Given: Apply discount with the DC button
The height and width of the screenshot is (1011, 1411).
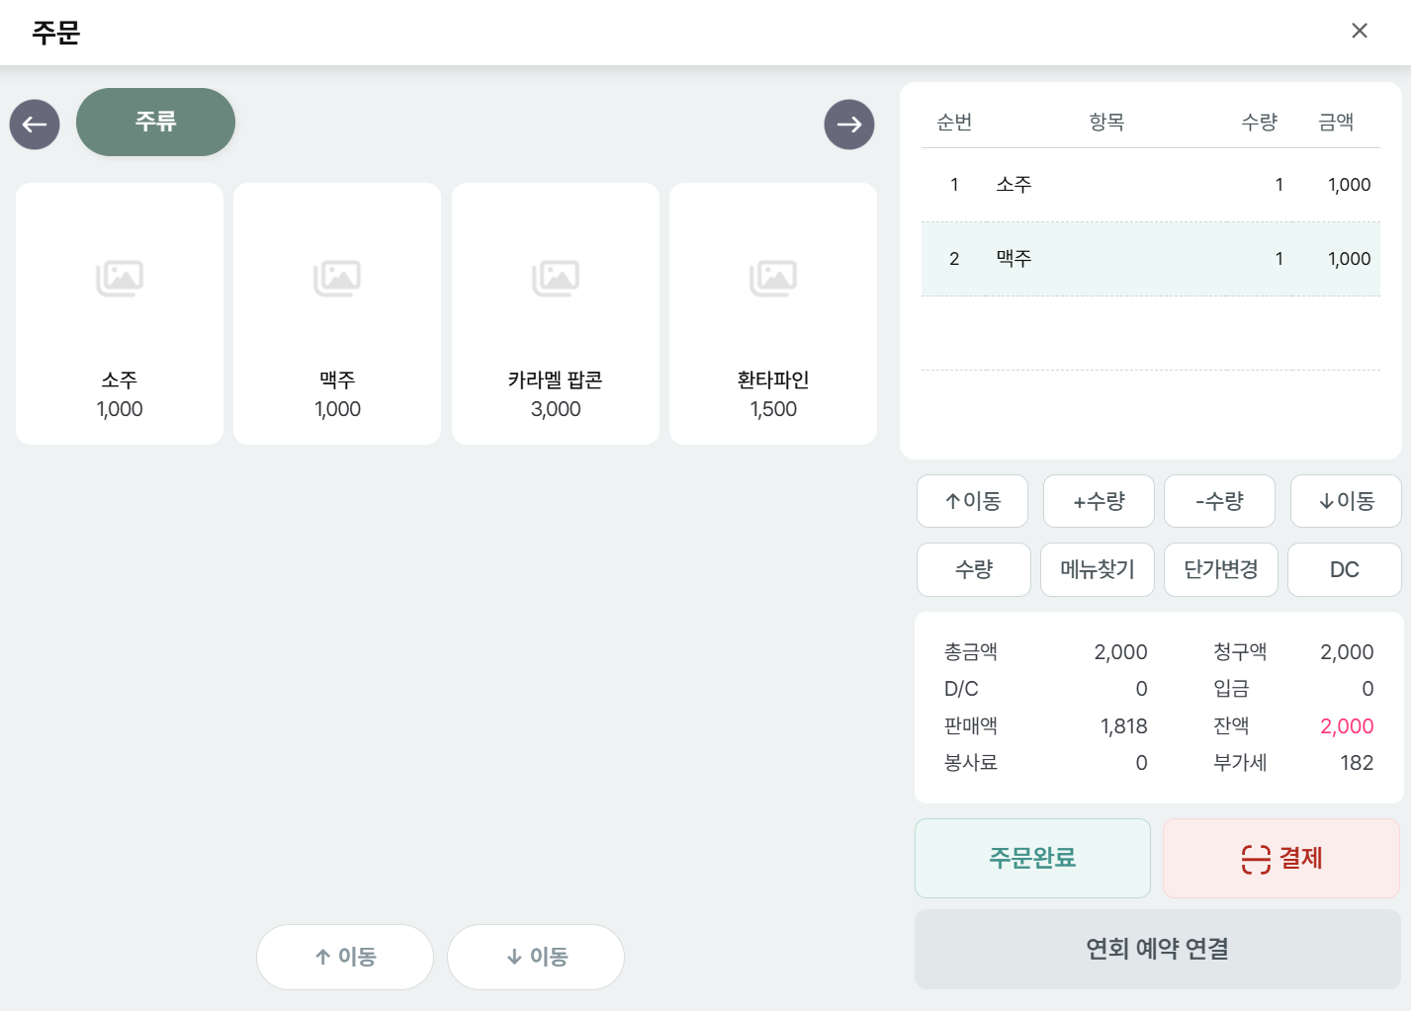Looking at the screenshot, I should 1345,569.
